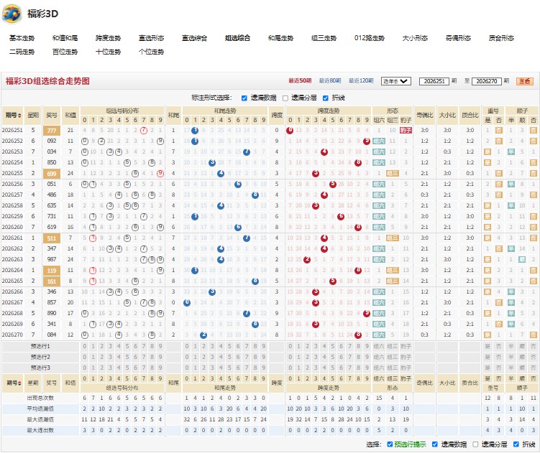Click red 跨度 ball 4 in row 2026253
Image resolution: width=540 pixels, height=453 pixels.
point(324,151)
